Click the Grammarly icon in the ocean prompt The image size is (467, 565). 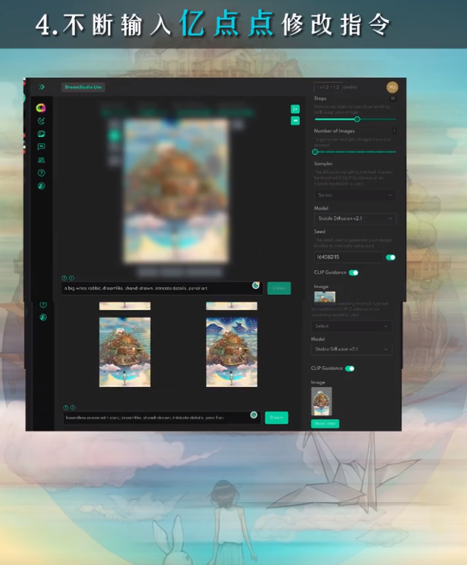[x=253, y=415]
